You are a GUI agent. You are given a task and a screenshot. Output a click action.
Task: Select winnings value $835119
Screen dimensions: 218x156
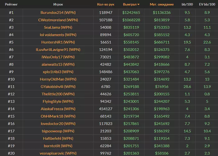pyautogui.click(x=131, y=27)
